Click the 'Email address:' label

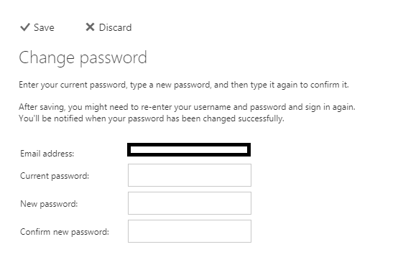tap(47, 154)
